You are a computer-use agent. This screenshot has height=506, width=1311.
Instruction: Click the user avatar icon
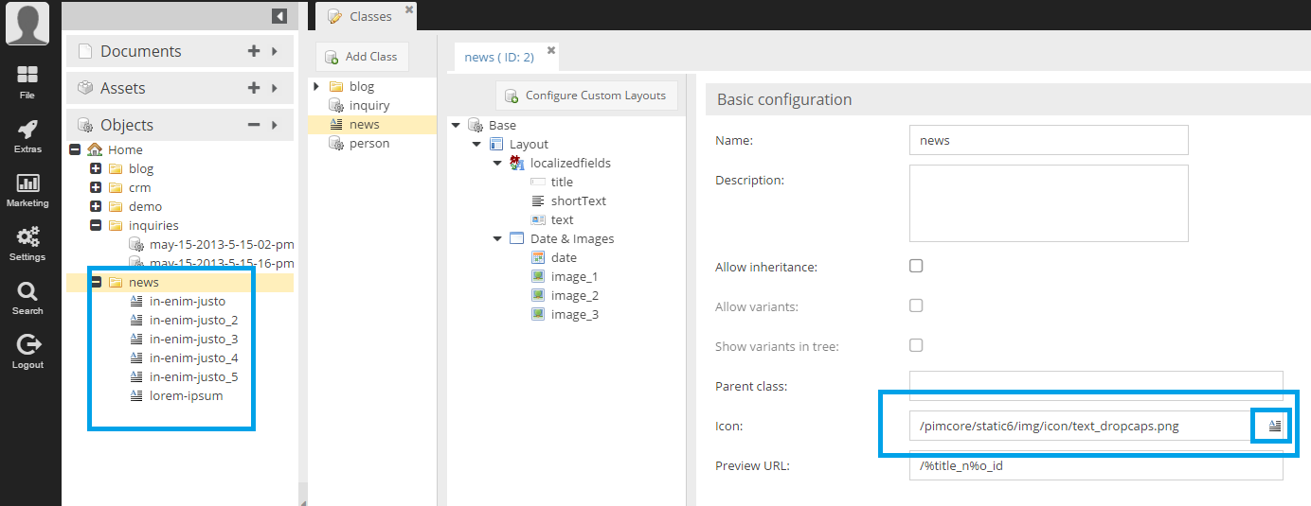click(27, 24)
